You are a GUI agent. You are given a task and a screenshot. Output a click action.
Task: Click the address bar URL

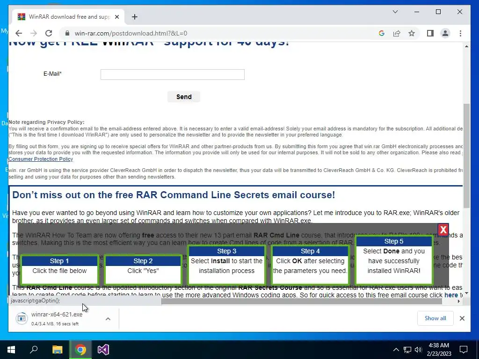coord(131,33)
